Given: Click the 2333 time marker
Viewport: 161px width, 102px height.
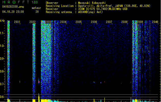Looking at the screenshot, I should click(x=48, y=22).
